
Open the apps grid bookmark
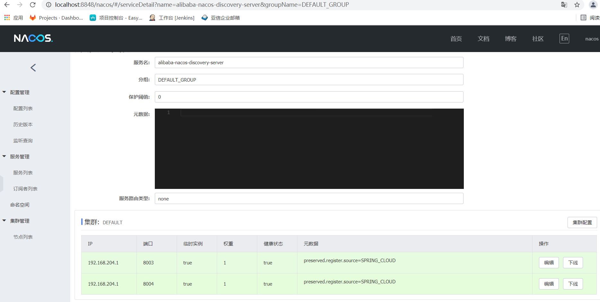point(13,18)
